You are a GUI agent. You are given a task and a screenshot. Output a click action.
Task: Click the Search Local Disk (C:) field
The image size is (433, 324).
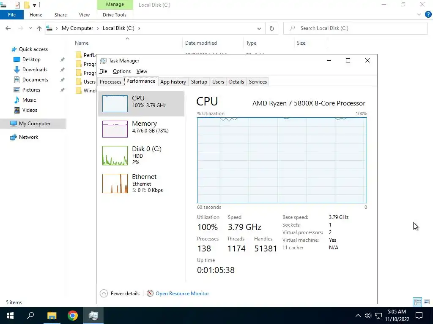tap(355, 28)
